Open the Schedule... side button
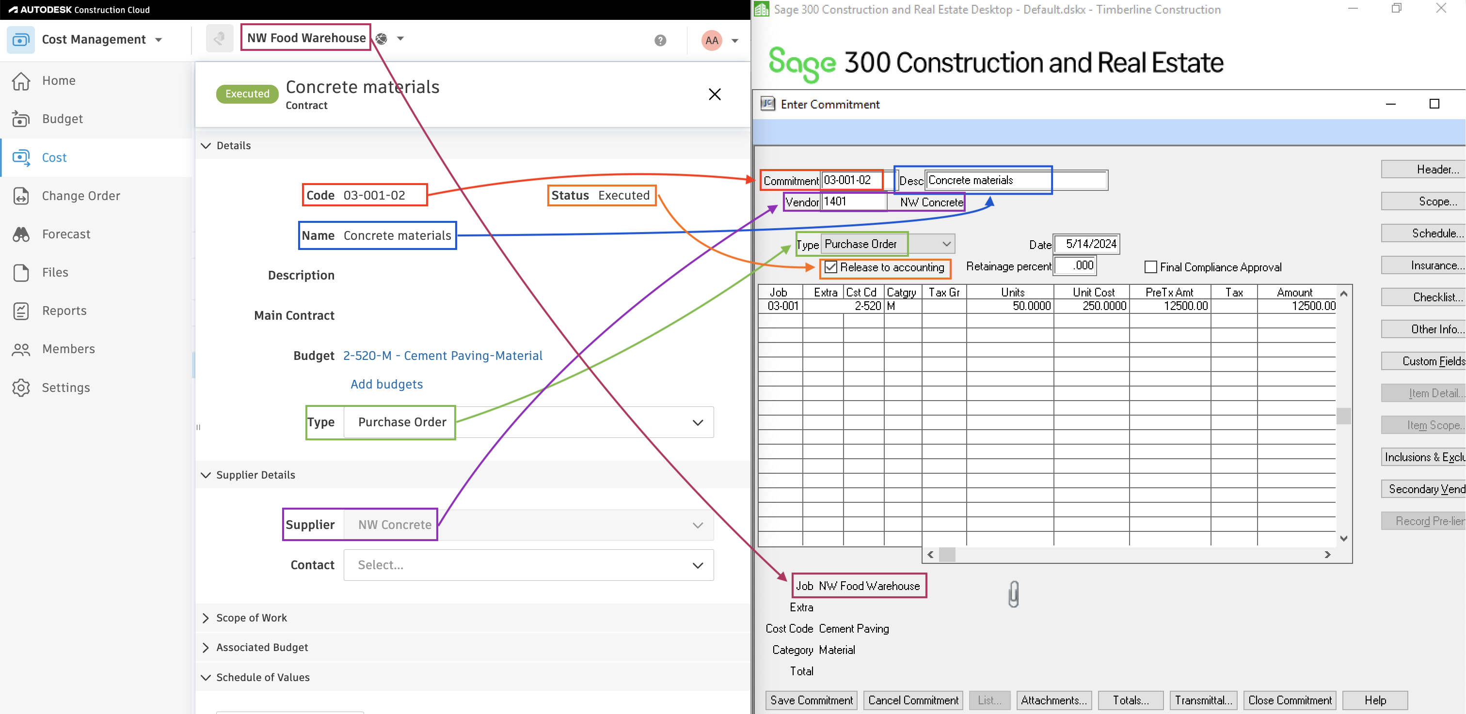Viewport: 1466px width, 714px height. coord(1423,233)
